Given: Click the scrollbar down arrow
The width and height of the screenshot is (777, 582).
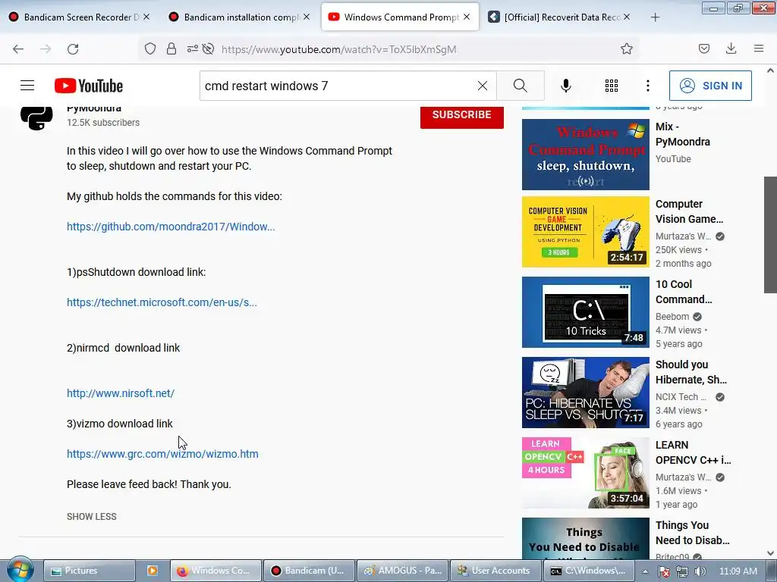Looking at the screenshot, I should pyautogui.click(x=770, y=553).
